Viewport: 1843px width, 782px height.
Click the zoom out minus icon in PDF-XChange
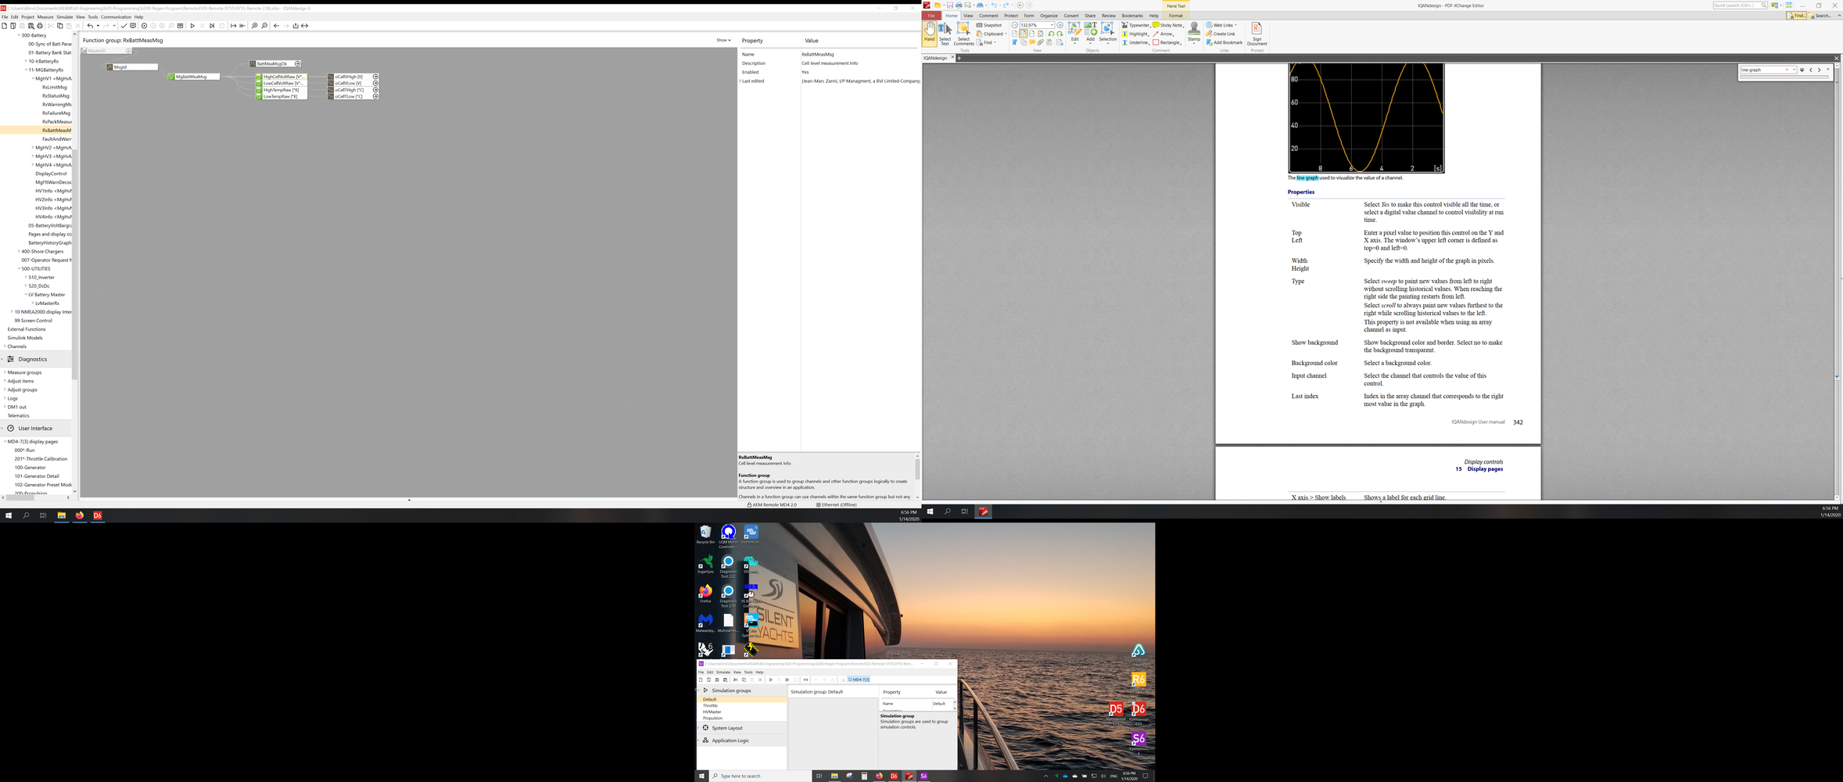pos(1015,25)
